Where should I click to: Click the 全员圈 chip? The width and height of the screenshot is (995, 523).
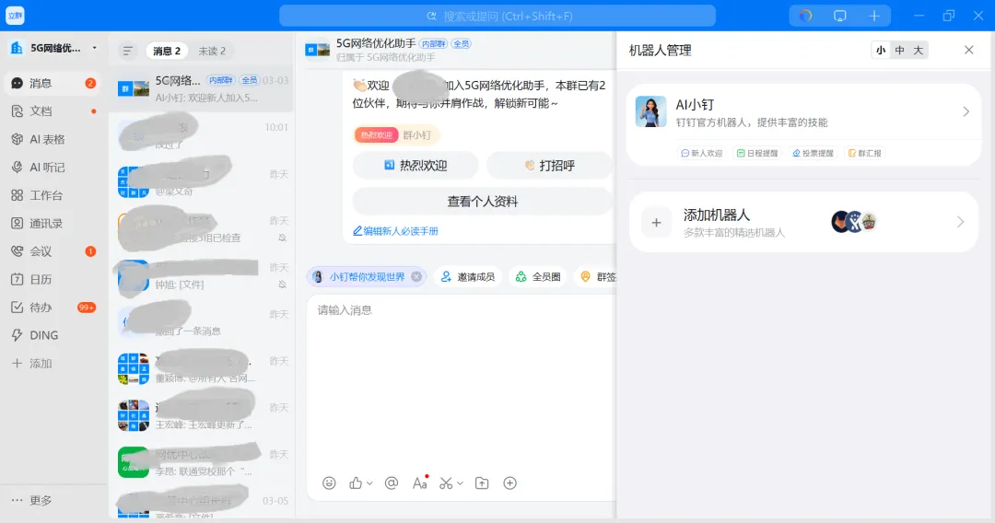(x=538, y=276)
